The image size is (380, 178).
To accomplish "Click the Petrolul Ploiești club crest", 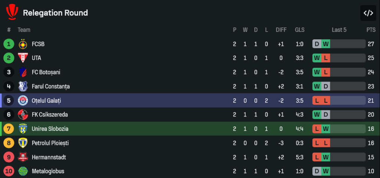I will tap(23, 143).
